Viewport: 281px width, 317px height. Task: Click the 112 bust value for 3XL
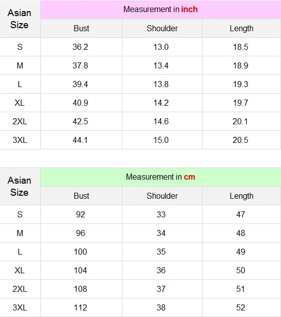(x=80, y=307)
